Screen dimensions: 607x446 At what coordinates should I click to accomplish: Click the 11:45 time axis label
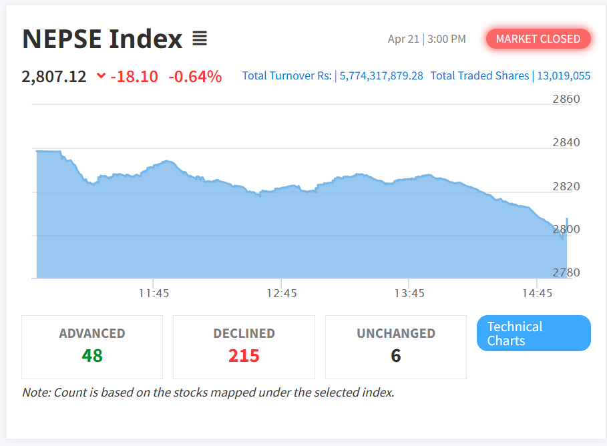[x=154, y=293]
